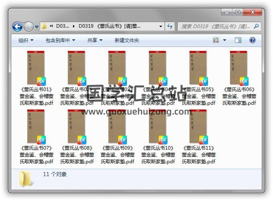Open 《苗氏丛书01》 PDF file
This screenshot has width=273, height=201.
[37, 68]
